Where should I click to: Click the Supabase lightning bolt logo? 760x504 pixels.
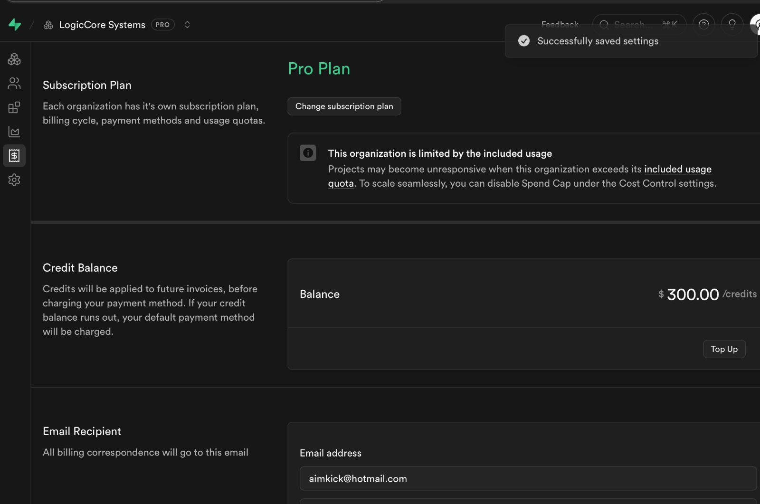tap(15, 25)
